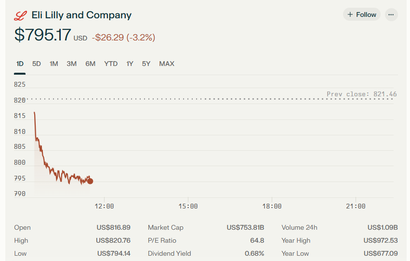Show the 3M chart range
This screenshot has height=261, width=410.
(x=71, y=64)
